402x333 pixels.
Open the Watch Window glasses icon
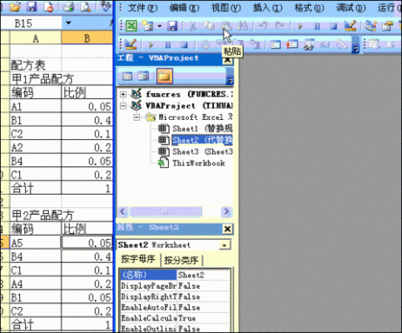point(309,44)
